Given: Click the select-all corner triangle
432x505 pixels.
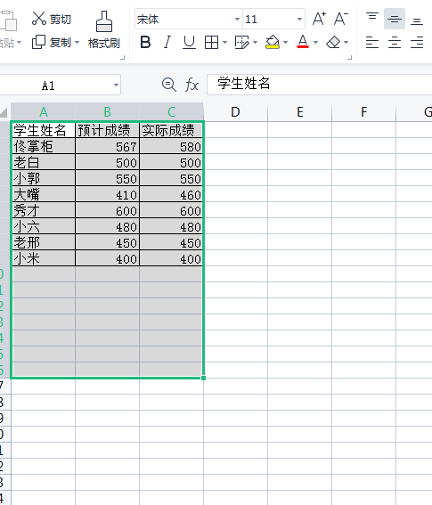Looking at the screenshot, I should (x=4, y=112).
